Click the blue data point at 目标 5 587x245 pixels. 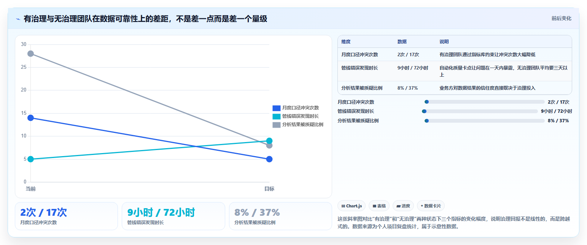[269, 159]
